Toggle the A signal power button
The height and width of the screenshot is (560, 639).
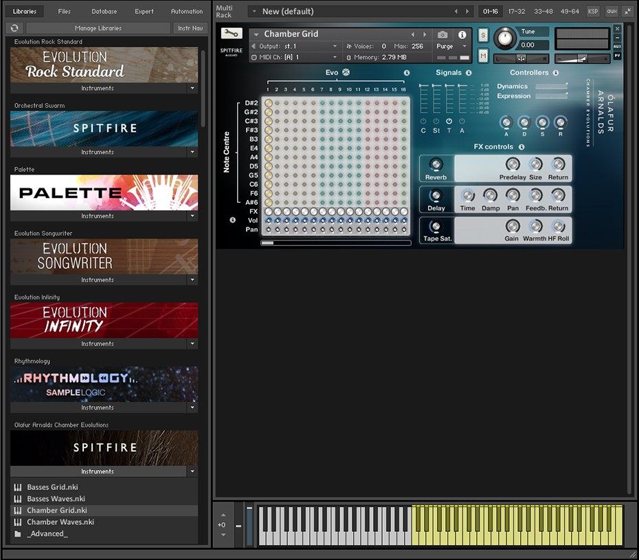coord(462,121)
